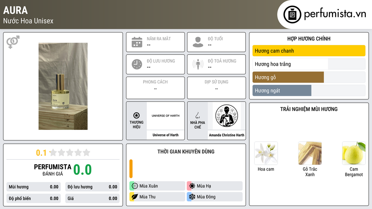The image size is (372, 209).
Task: Click the Phong cách card
Action: point(155,88)
